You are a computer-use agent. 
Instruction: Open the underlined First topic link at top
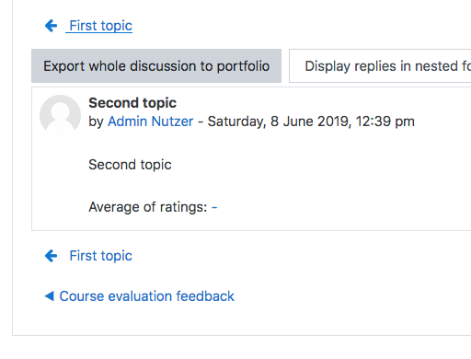pos(100,26)
